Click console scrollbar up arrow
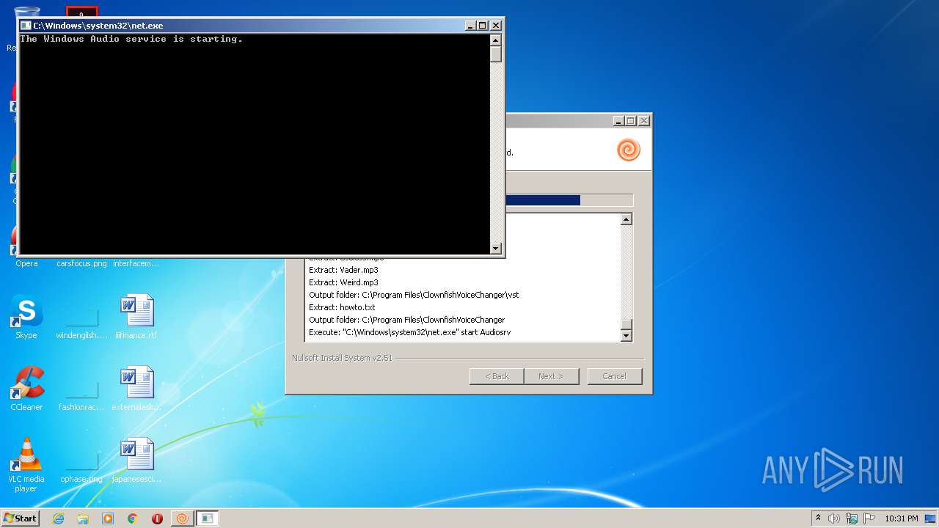939x528 pixels. tap(496, 40)
